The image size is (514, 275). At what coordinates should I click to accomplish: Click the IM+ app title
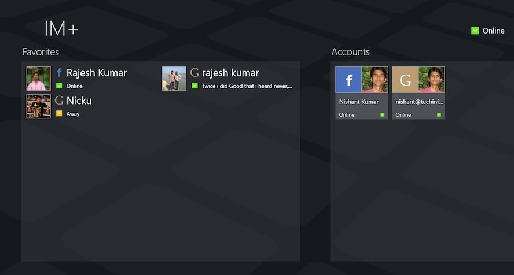(61, 29)
